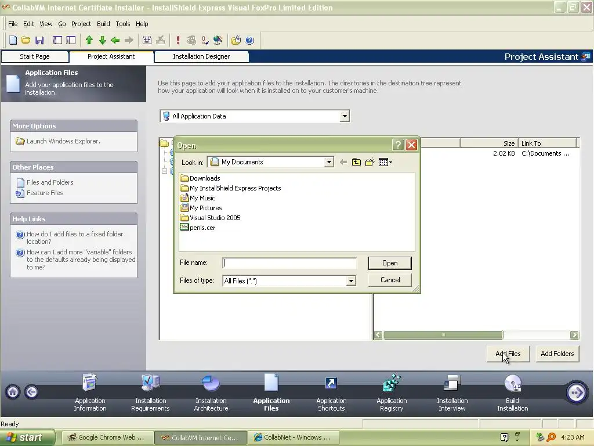Image resolution: width=594 pixels, height=446 pixels.
Task: Click the Feature Files link
Action: tap(45, 193)
